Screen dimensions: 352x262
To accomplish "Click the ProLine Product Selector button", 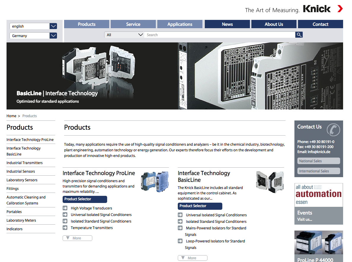I will point(85,199).
